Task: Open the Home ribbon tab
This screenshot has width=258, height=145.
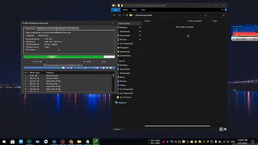Action: (125, 10)
